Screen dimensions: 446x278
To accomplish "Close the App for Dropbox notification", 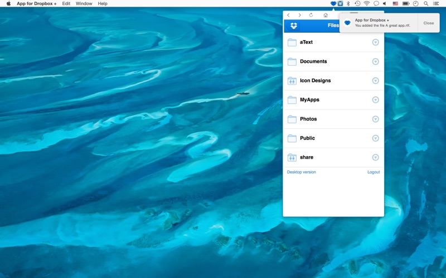I will point(428,23).
